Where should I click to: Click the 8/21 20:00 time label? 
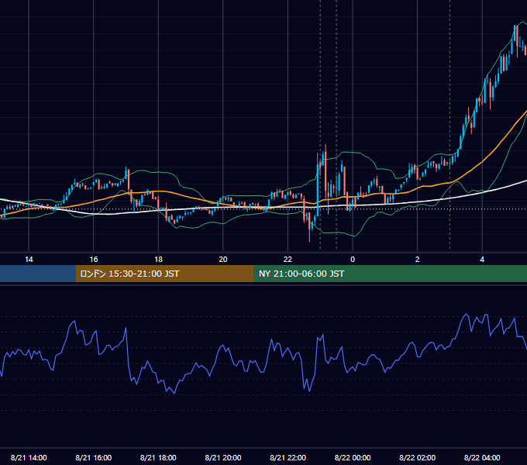(223, 457)
